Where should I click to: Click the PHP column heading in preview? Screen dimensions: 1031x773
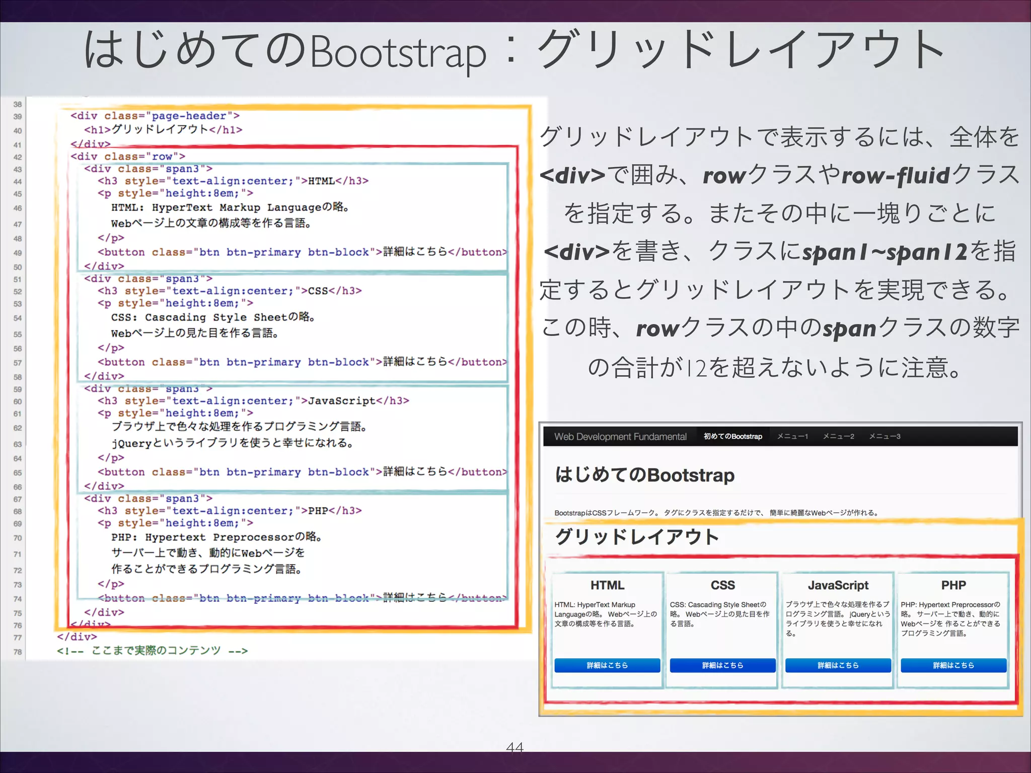click(x=953, y=585)
